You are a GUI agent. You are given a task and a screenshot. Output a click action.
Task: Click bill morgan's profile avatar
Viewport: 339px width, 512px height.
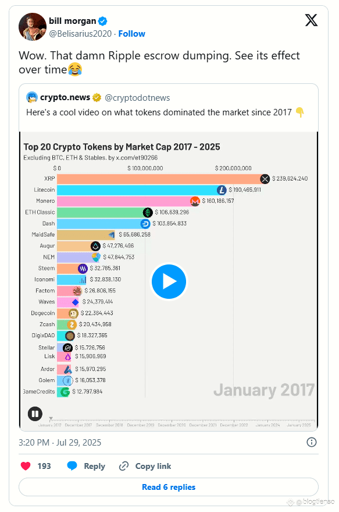pos(33,27)
